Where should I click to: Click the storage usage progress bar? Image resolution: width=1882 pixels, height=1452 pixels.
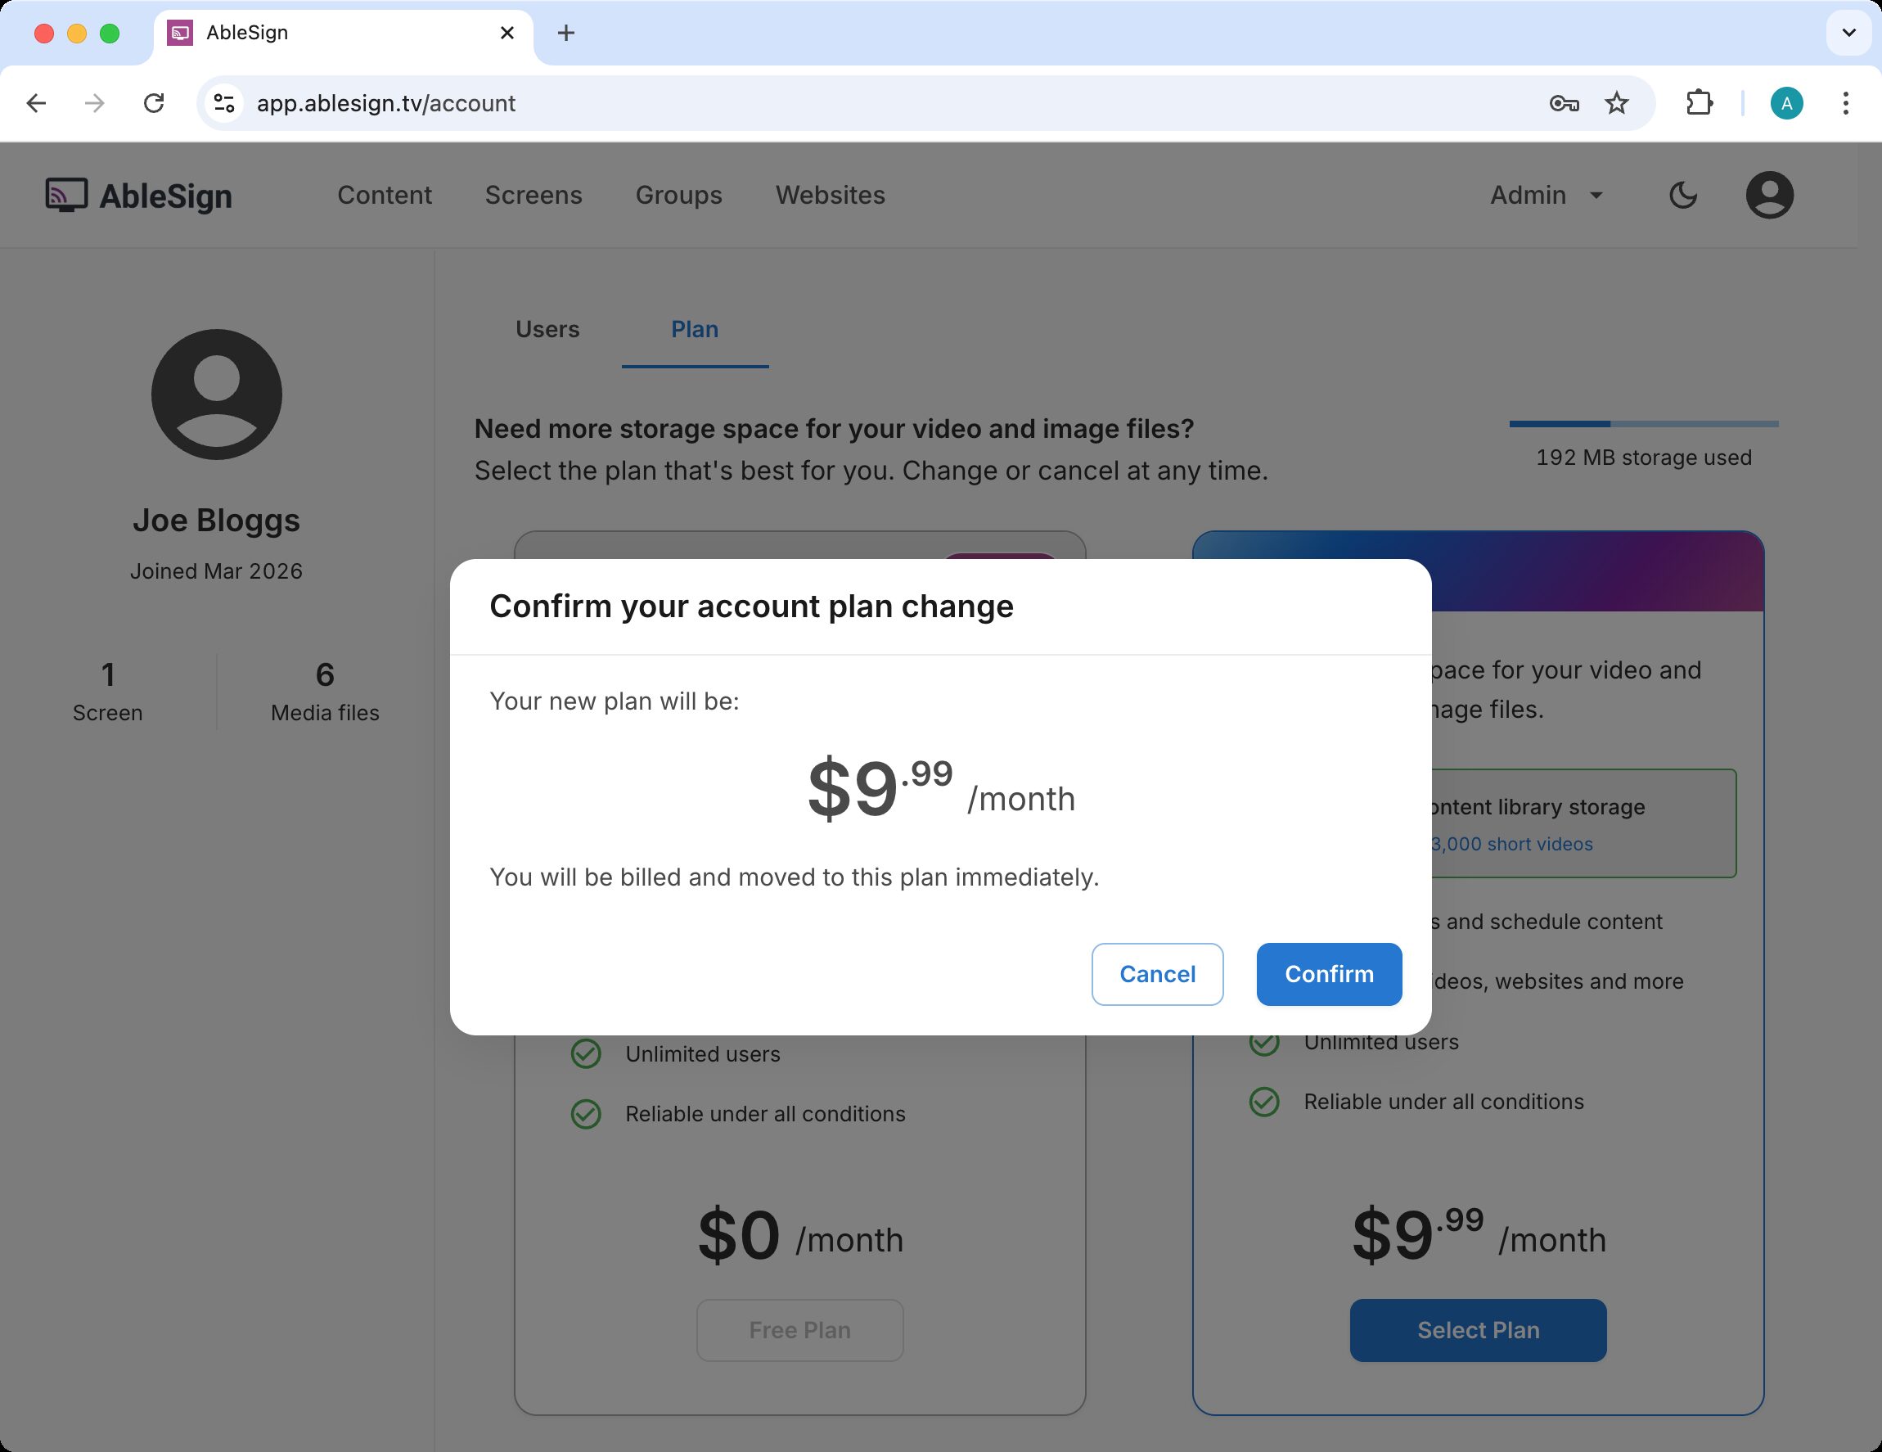pos(1643,424)
